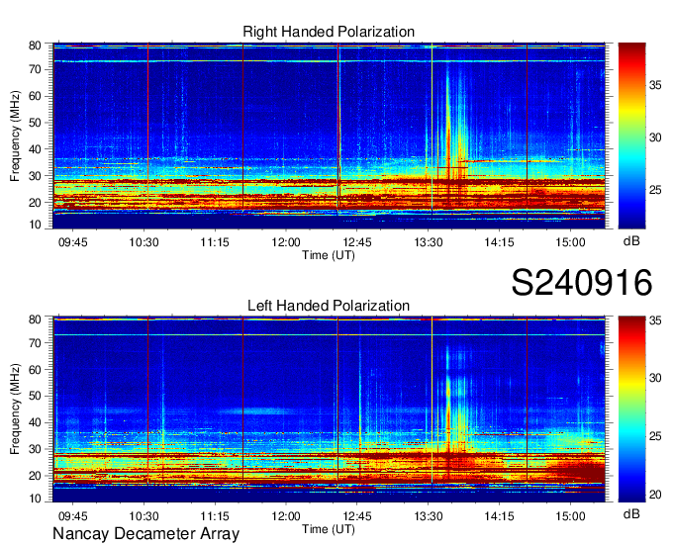Screen dimensions: 673x546
Task: Select the "15:00" tick of the Left Handed plot
Action: [x=570, y=516]
